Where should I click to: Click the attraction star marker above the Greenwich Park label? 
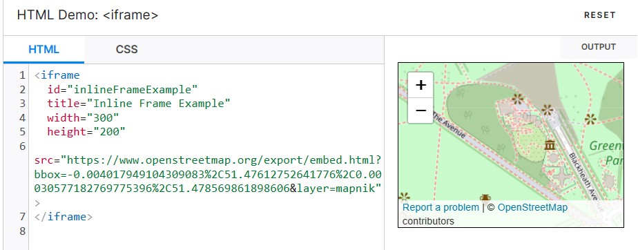[x=590, y=119]
